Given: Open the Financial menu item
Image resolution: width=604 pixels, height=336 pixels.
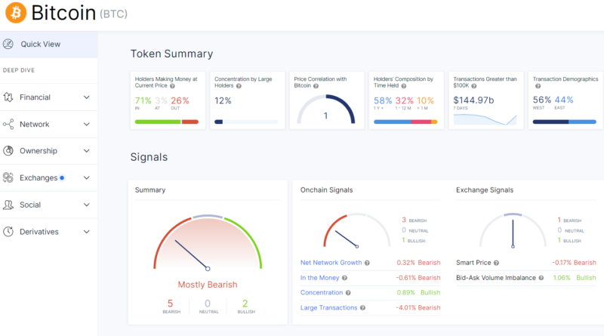Looking at the screenshot, I should pyautogui.click(x=48, y=97).
